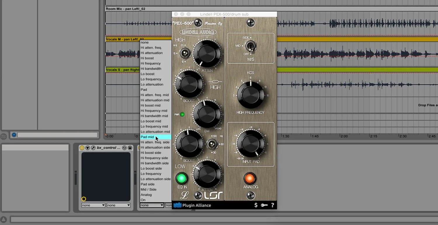Click the 'none' dropdown below the open parameter list

(x=152, y=205)
